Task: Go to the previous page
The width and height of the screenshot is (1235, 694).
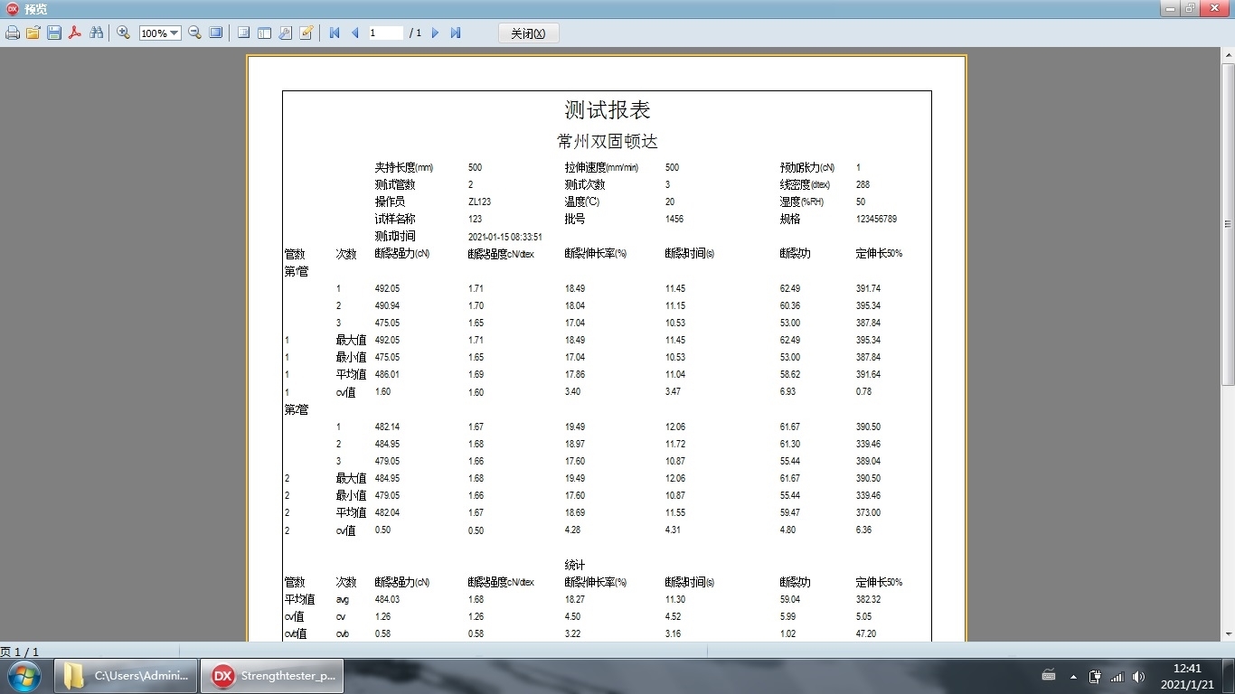Action: [x=355, y=33]
